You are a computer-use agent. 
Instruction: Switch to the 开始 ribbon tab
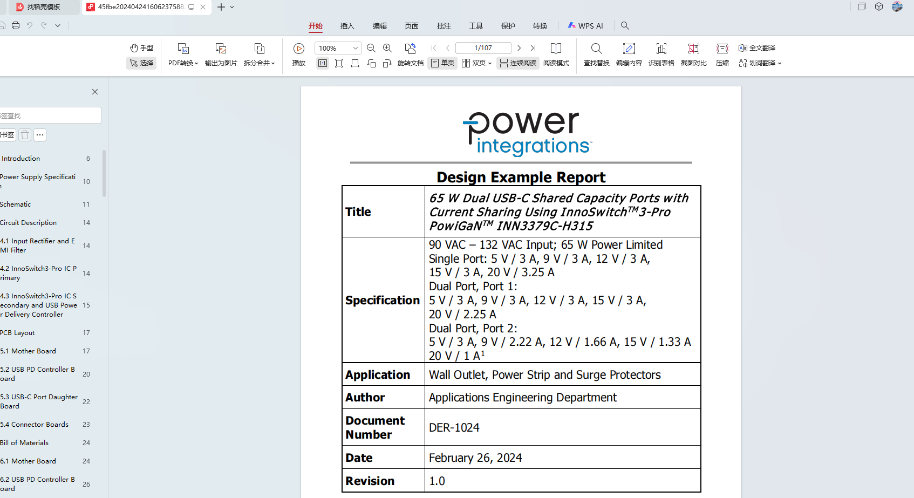tap(316, 26)
